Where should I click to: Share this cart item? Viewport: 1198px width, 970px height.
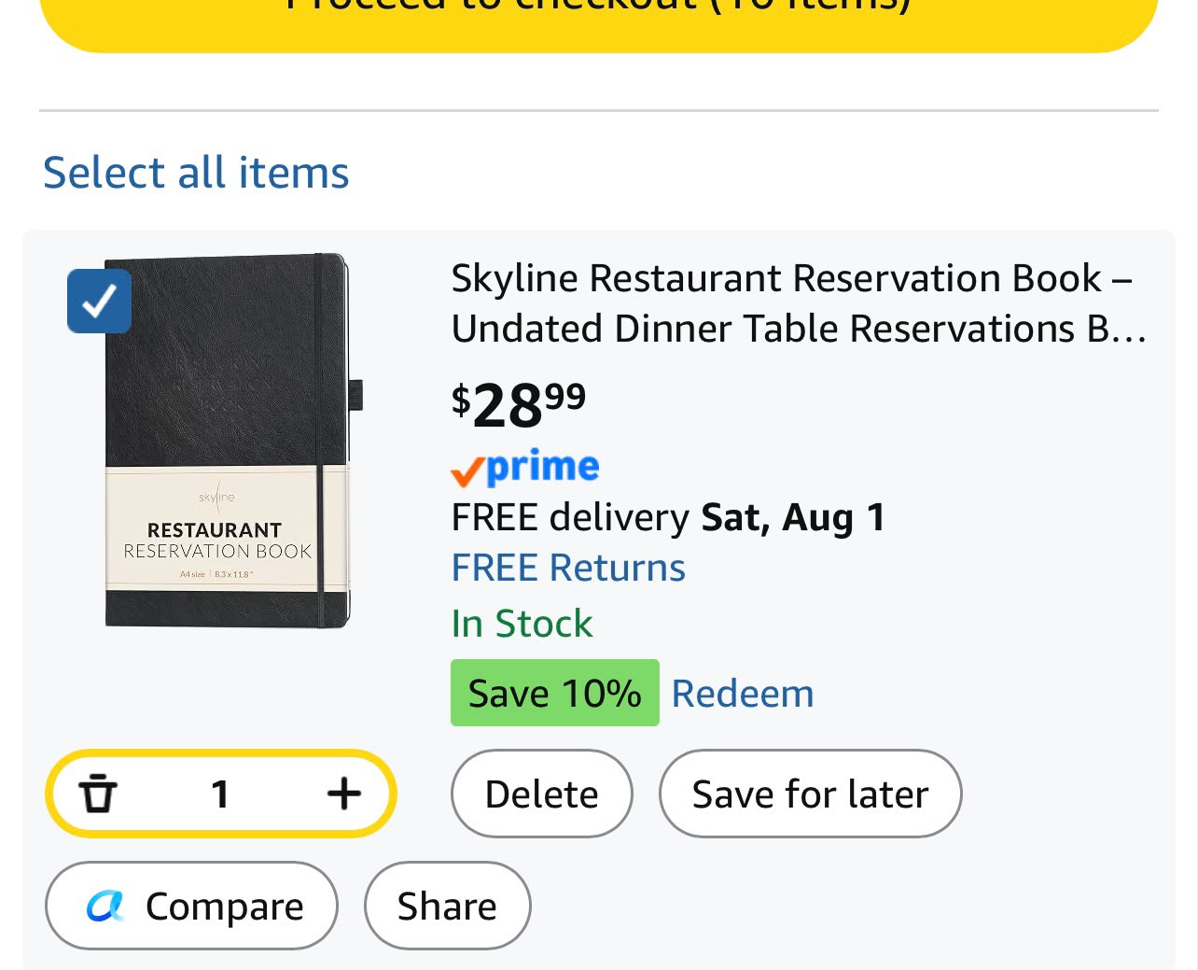click(x=447, y=906)
